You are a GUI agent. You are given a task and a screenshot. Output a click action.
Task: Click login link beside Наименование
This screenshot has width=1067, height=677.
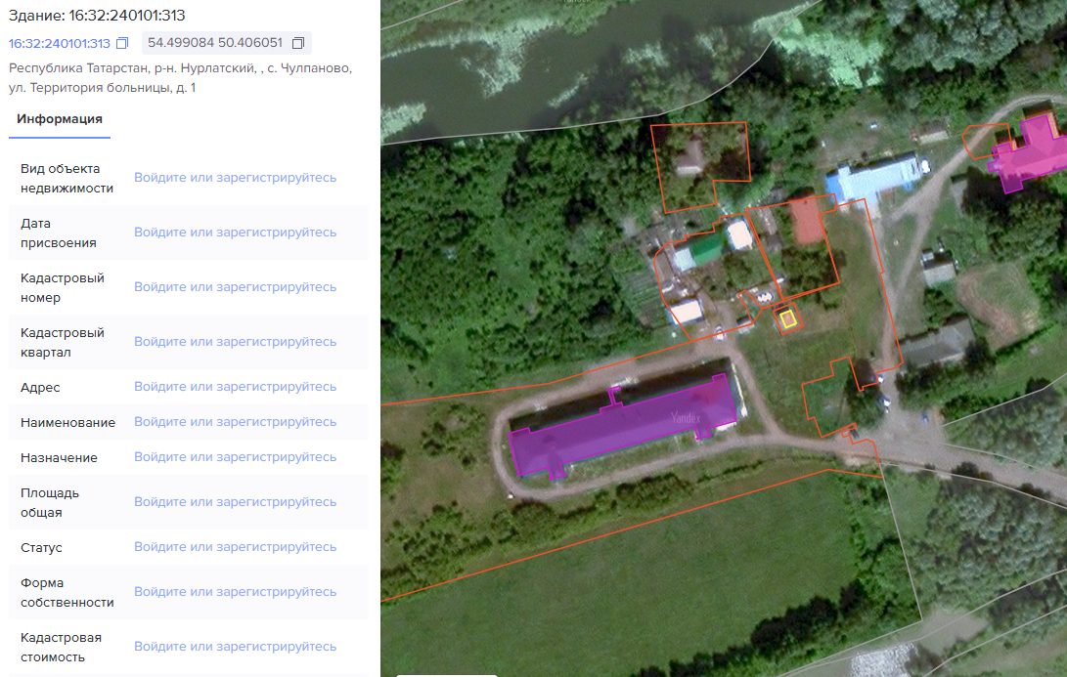pyautogui.click(x=235, y=422)
